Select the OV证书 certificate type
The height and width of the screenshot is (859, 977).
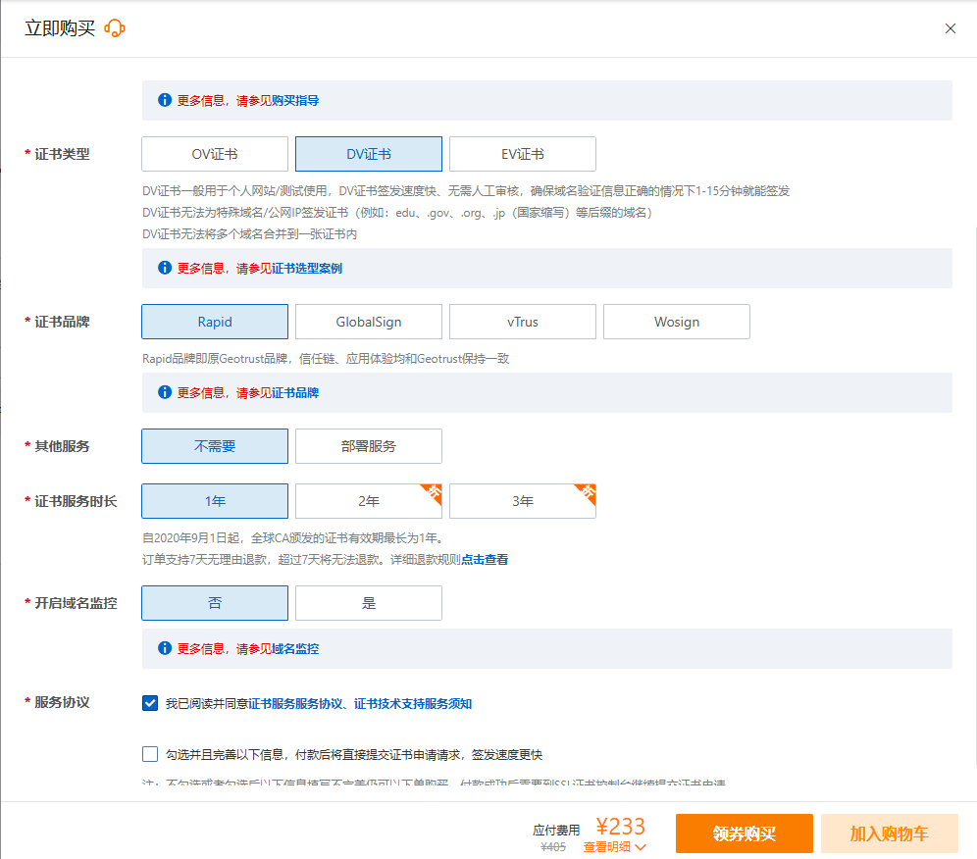point(215,154)
